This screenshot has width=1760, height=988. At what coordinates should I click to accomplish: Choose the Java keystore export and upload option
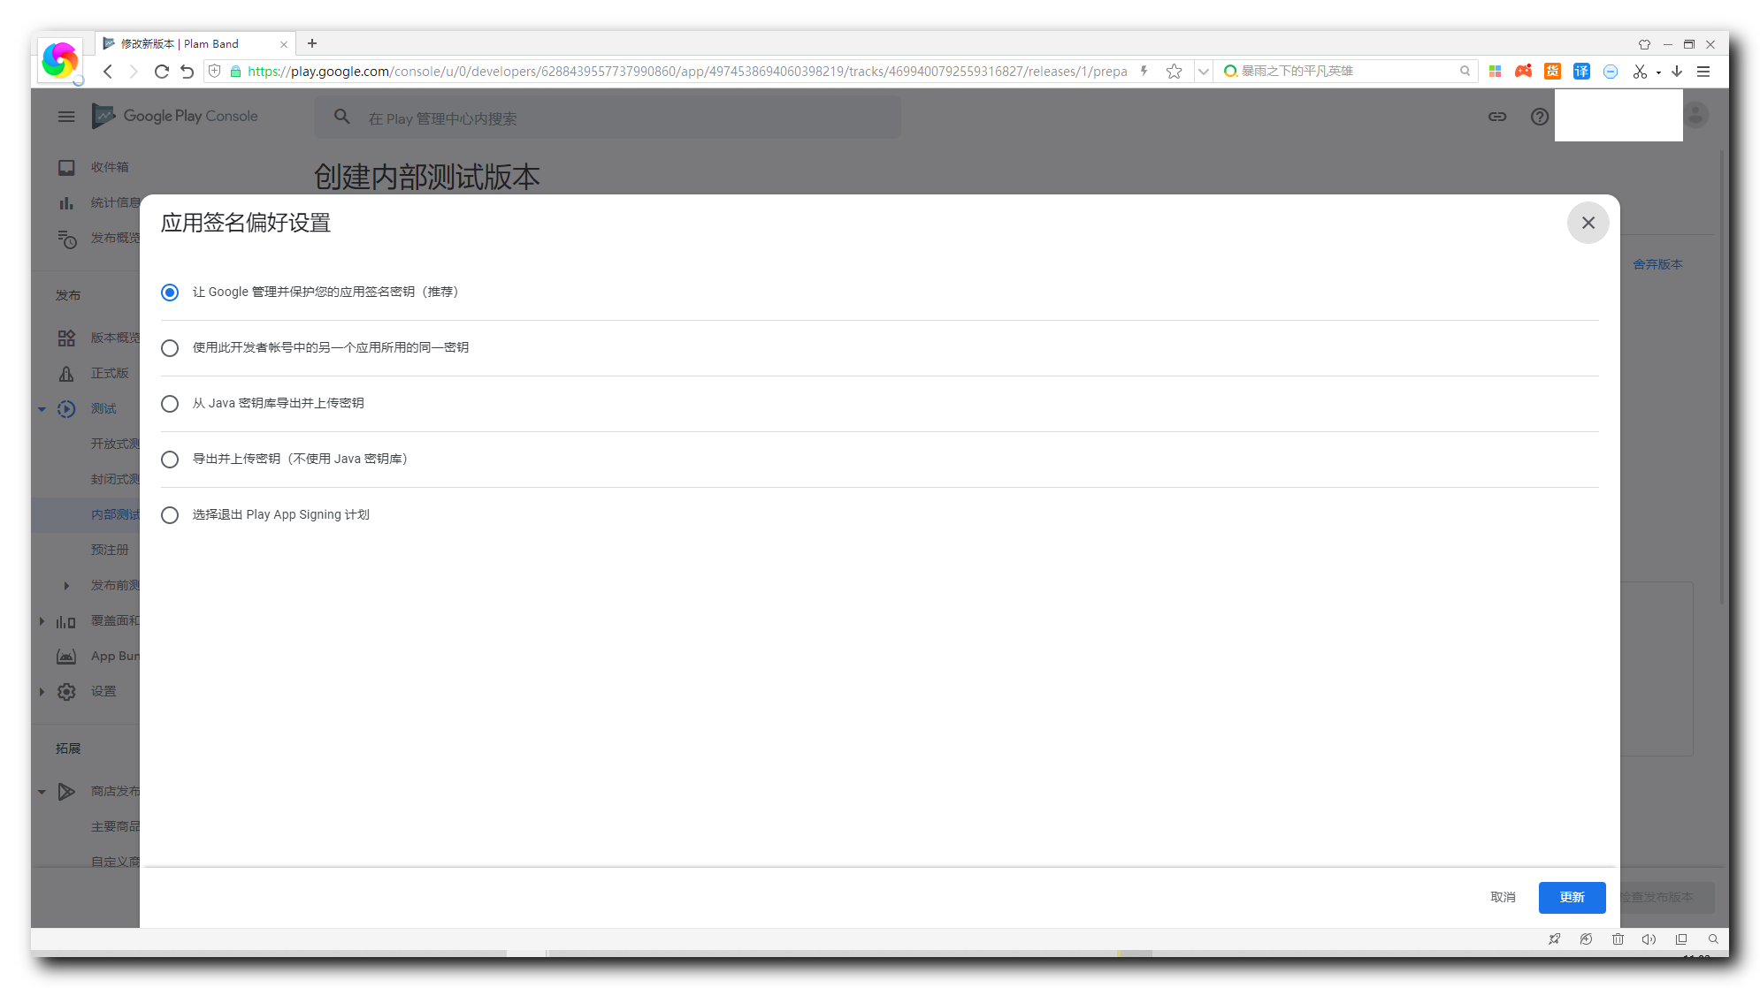(170, 404)
